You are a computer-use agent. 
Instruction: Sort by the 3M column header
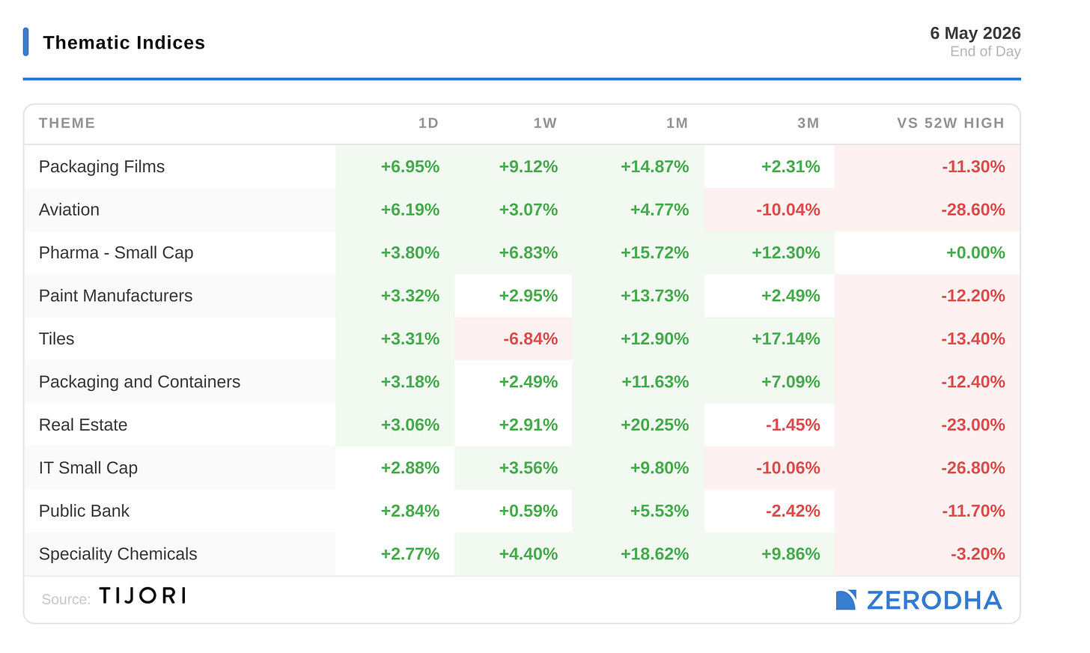[x=808, y=124]
